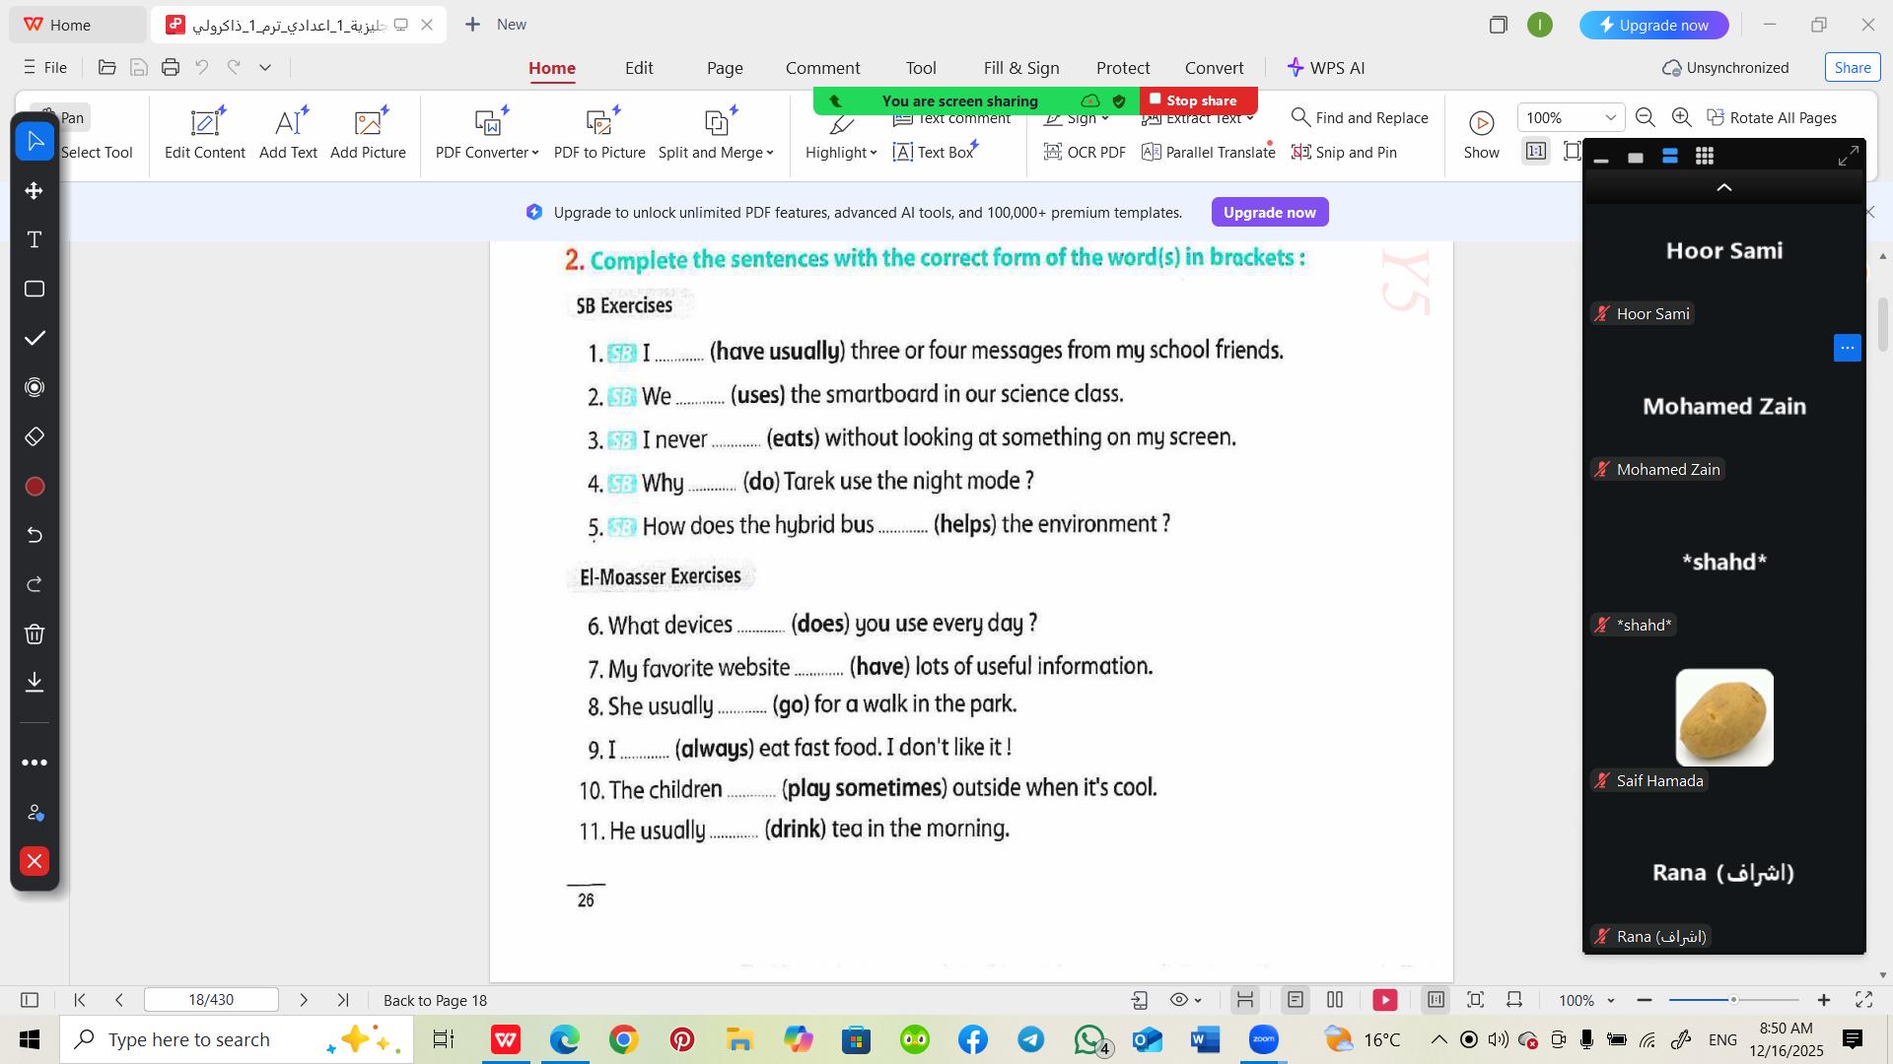Toggle fit width view in status bar
Viewport: 1893px width, 1064px height.
coord(1514,1001)
